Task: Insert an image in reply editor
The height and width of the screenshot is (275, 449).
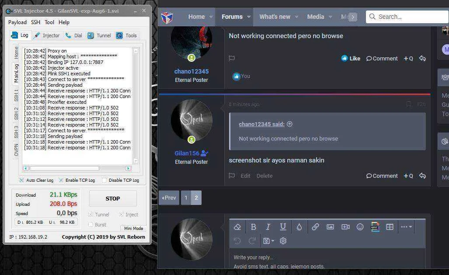Action: pos(330,227)
